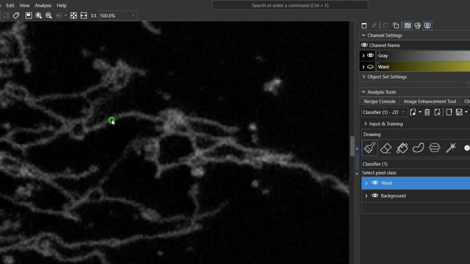Pick the magic wand tool
This screenshot has height=264, width=470.
(x=452, y=148)
